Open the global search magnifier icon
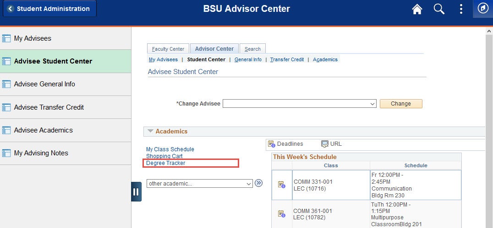The height and width of the screenshot is (228, 493). (439, 9)
